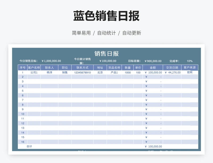Image resolution: width=213 pixels, height=163 pixels.
Task: Click the ¥100,000.00 cumulative sales value
Action: 108,61
